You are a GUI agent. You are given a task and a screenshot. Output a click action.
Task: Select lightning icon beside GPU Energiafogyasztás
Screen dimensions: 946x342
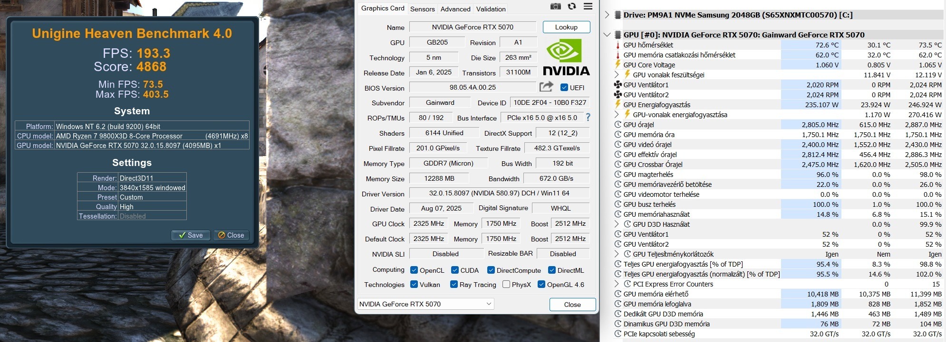pos(618,104)
